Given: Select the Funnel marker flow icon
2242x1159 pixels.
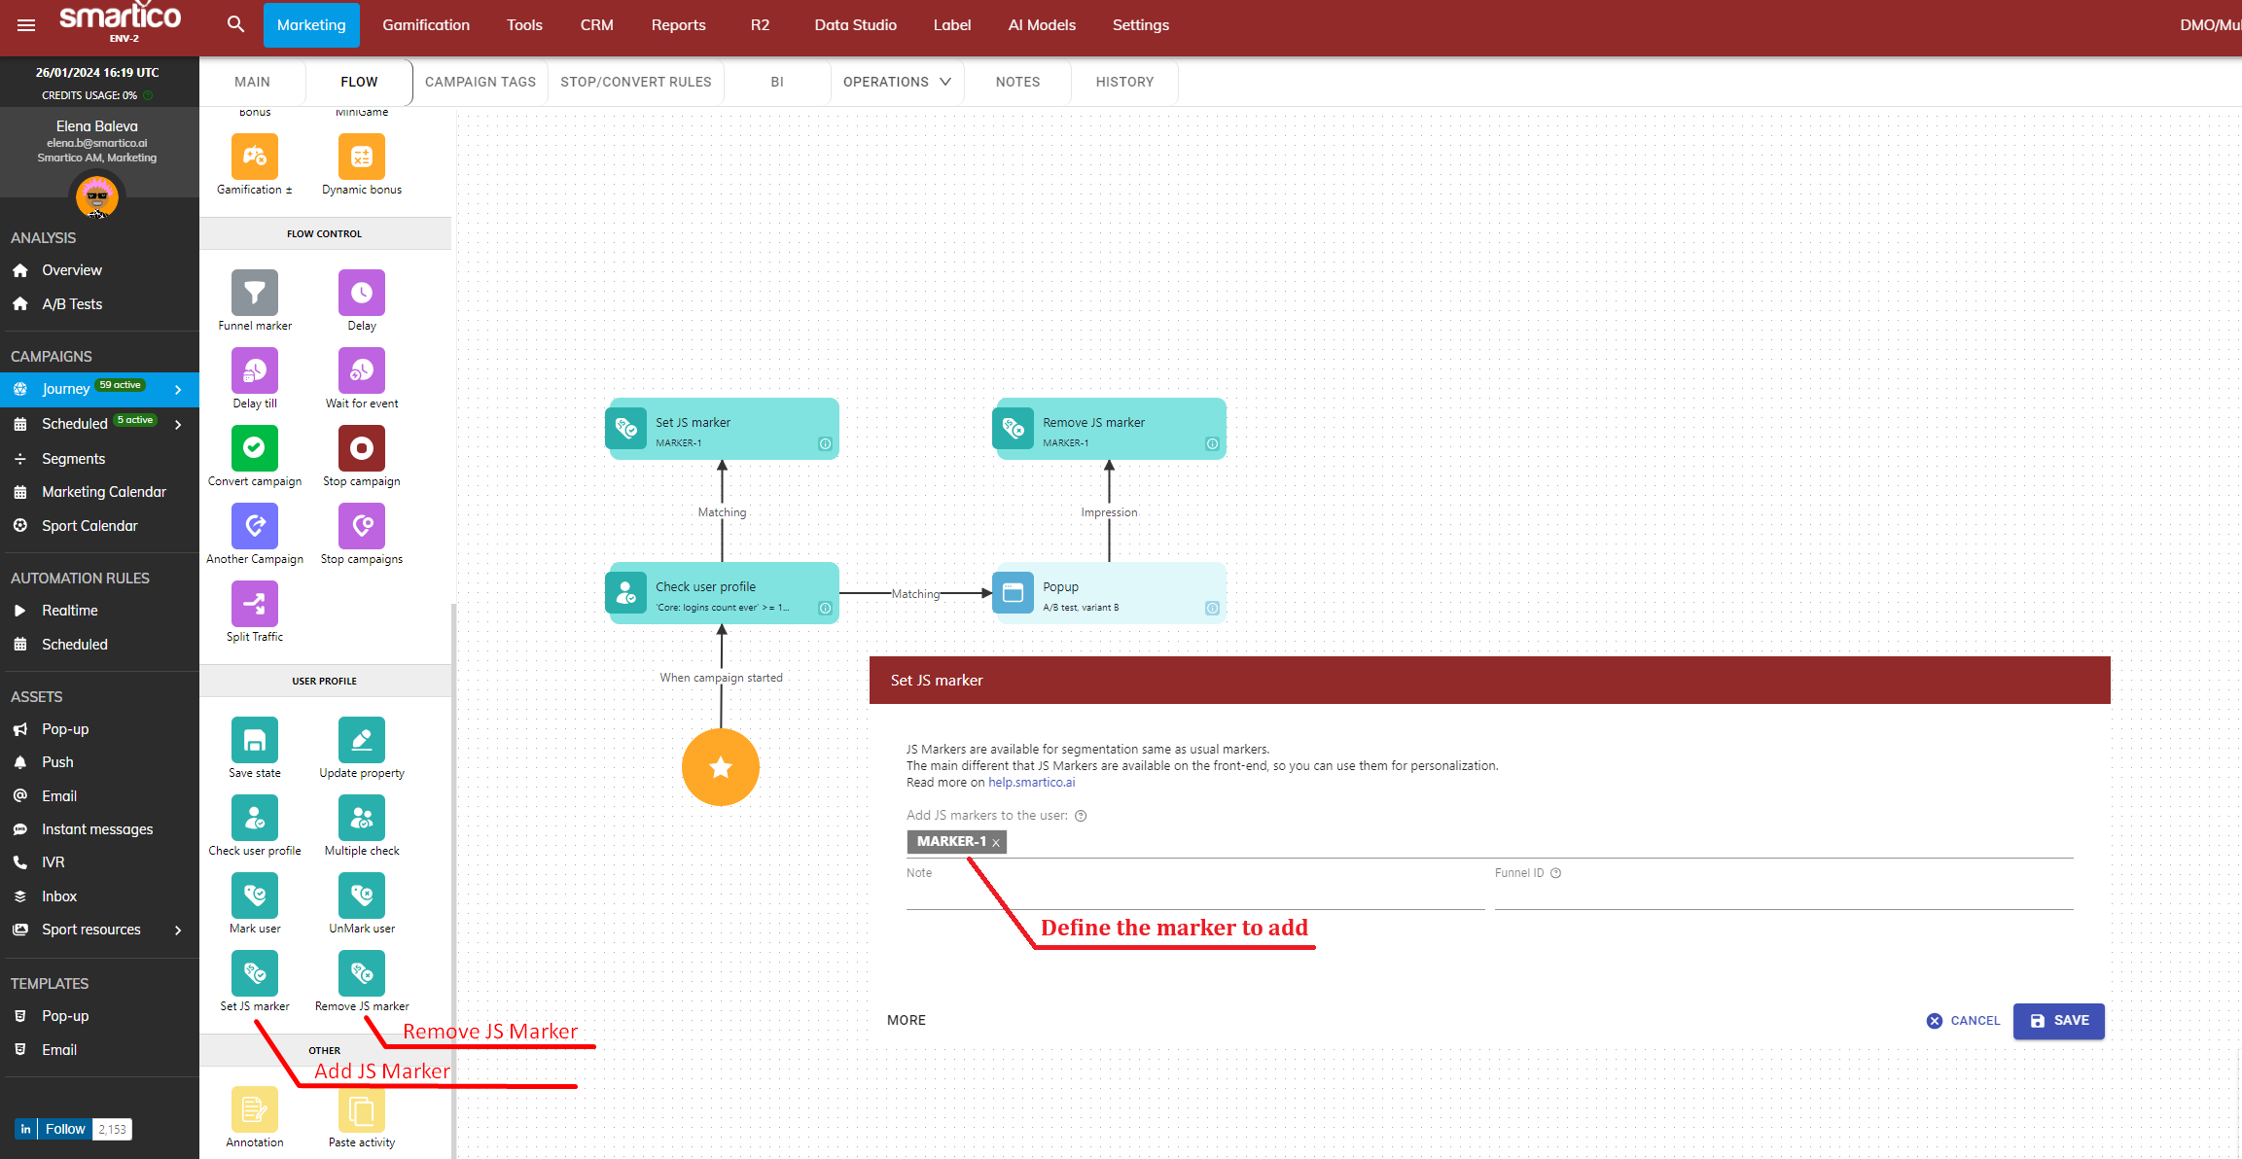Looking at the screenshot, I should [255, 293].
